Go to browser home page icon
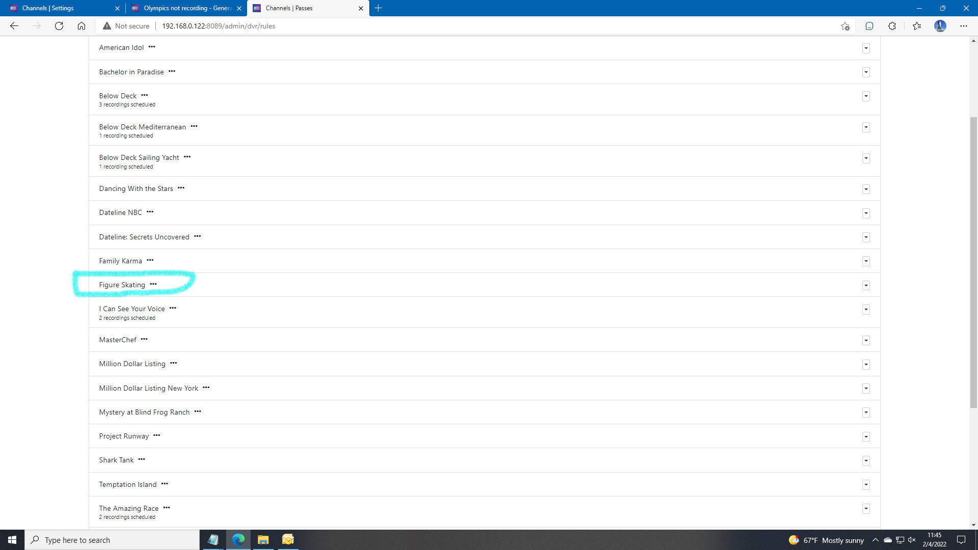This screenshot has height=550, width=978. click(x=81, y=26)
